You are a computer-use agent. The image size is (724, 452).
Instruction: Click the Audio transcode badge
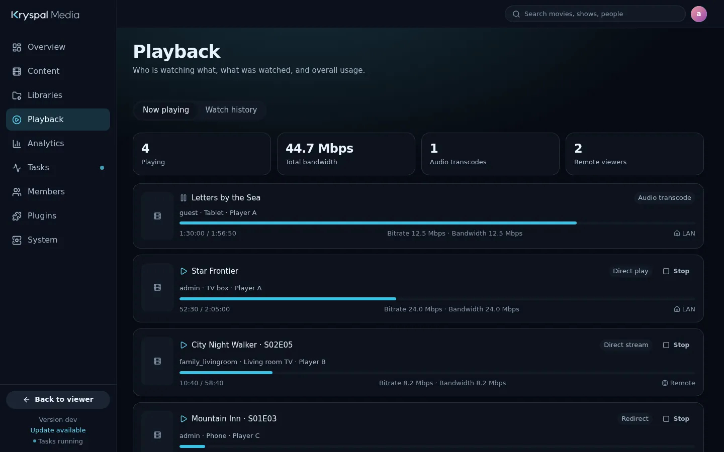[665, 198]
